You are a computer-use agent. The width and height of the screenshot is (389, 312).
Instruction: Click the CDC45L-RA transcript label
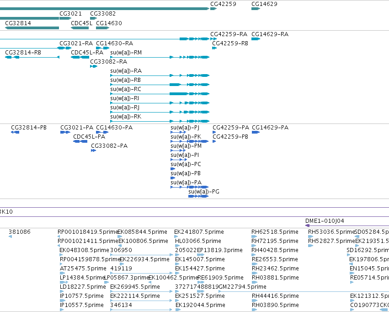tap(87, 53)
